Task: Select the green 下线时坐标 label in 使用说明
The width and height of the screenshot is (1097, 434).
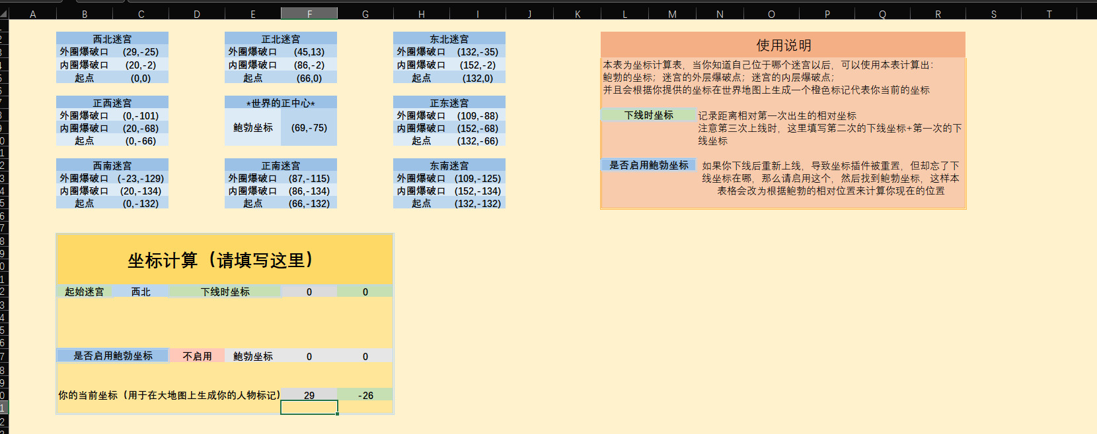Action: point(649,115)
